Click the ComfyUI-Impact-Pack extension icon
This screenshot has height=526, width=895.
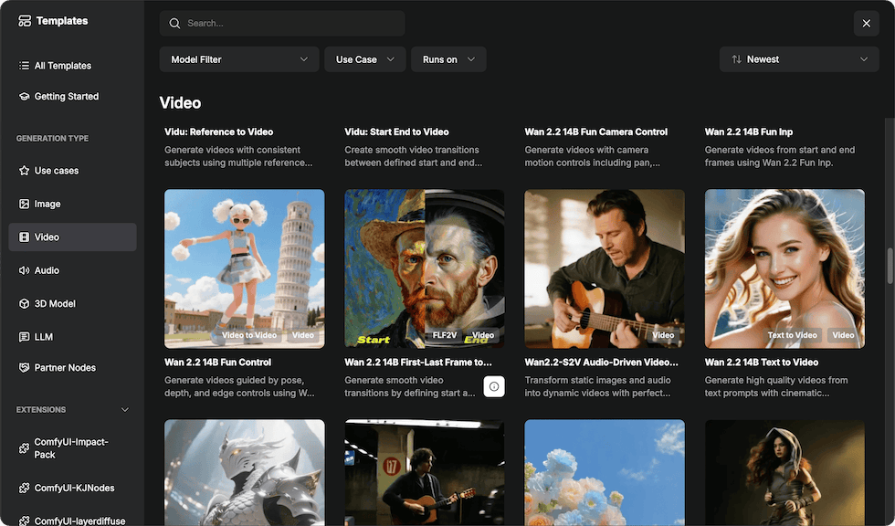pyautogui.click(x=25, y=448)
